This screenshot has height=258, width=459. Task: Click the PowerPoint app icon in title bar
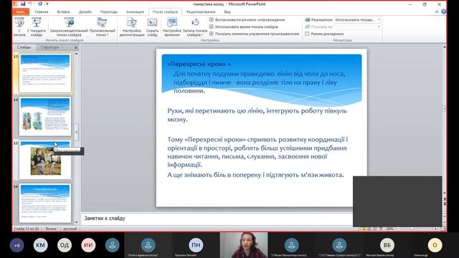click(15, 4)
